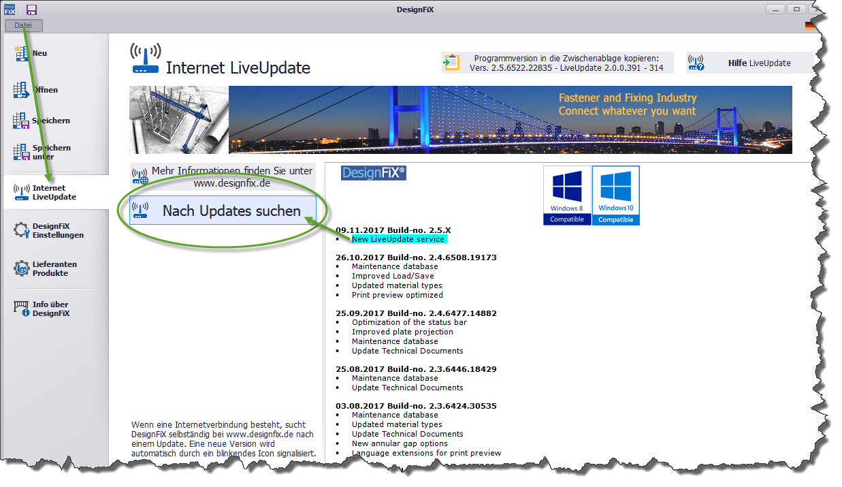Click the purple save icon in title bar
The width and height of the screenshot is (842, 487).
coord(31,10)
